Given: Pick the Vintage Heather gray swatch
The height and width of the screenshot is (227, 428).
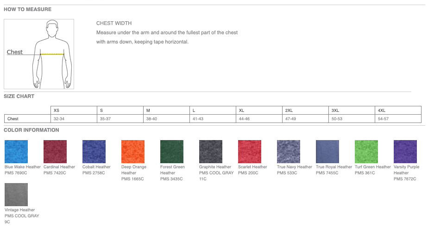Looking at the screenshot, I should 16,195.
